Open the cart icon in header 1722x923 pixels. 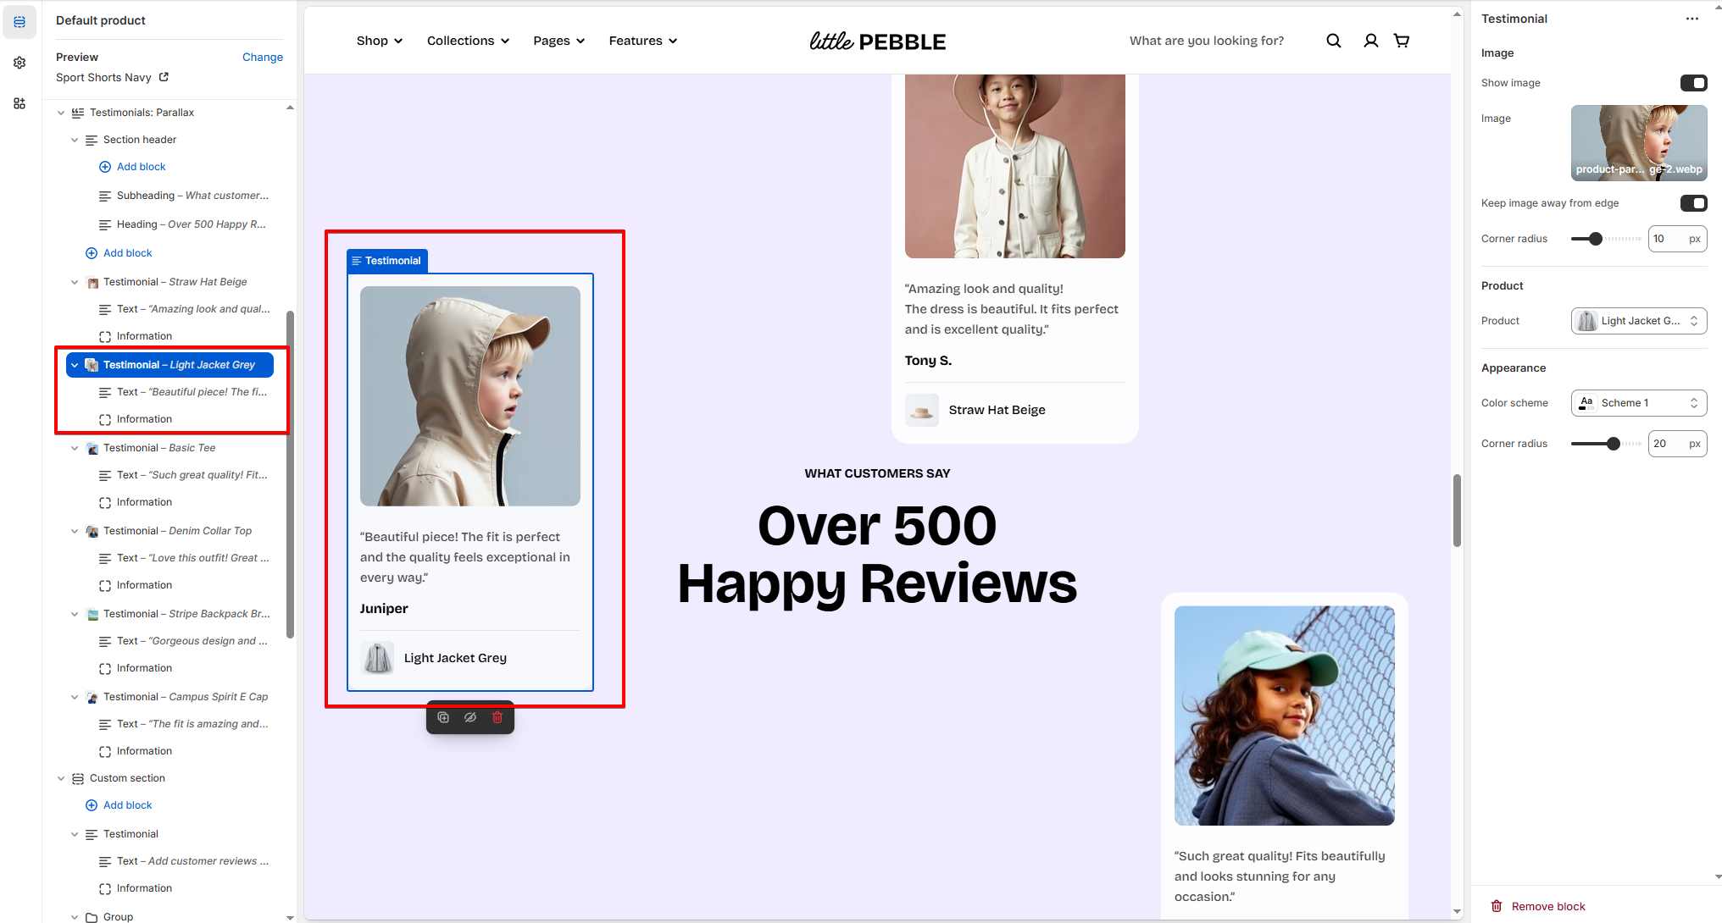point(1402,41)
